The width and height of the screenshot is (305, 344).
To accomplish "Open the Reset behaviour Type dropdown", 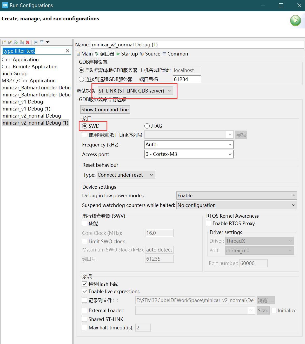I will point(126,175).
